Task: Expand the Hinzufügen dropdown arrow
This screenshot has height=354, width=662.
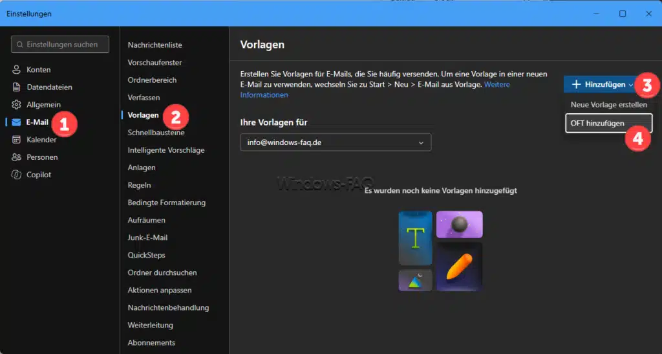Action: [631, 85]
